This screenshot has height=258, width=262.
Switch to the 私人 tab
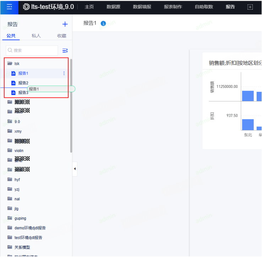pos(36,36)
